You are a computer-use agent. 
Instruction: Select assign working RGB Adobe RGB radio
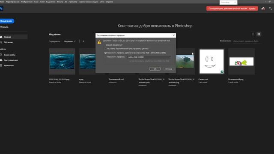coord(105,53)
